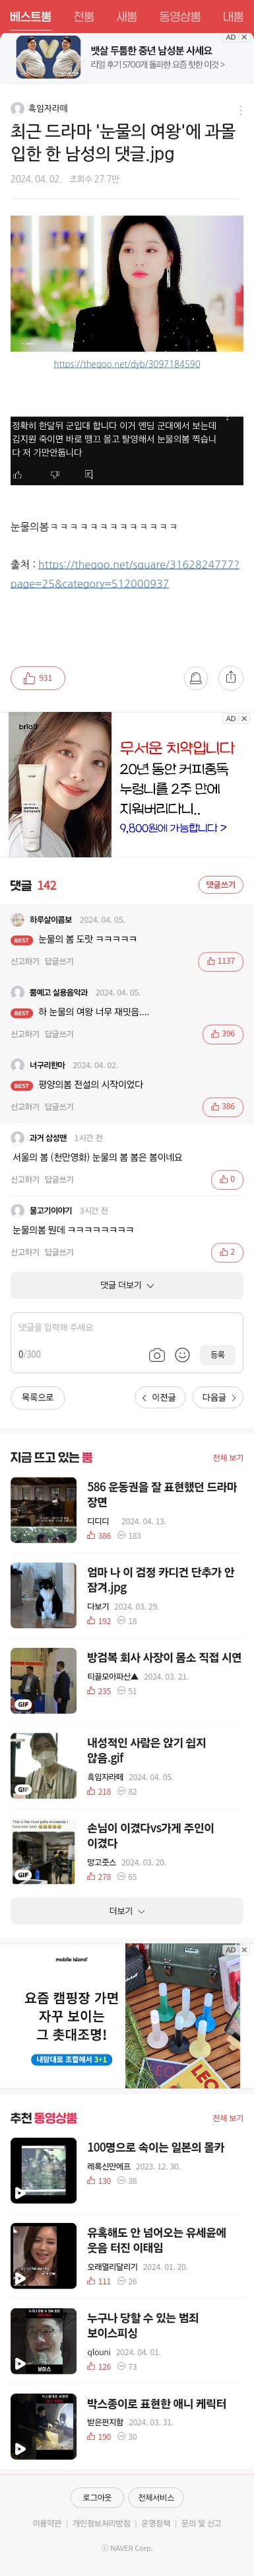Like the comment with 396 thumbs up
Screen dimensions: 254x2576
tap(223, 1033)
